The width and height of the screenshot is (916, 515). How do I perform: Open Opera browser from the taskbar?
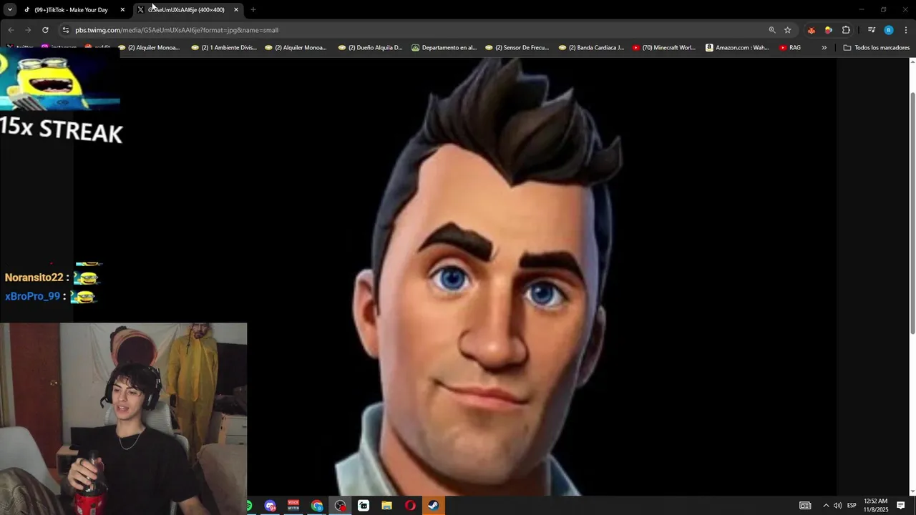[410, 506]
